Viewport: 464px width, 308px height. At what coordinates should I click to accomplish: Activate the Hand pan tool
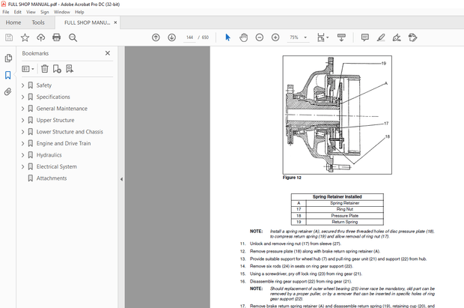pyautogui.click(x=243, y=37)
